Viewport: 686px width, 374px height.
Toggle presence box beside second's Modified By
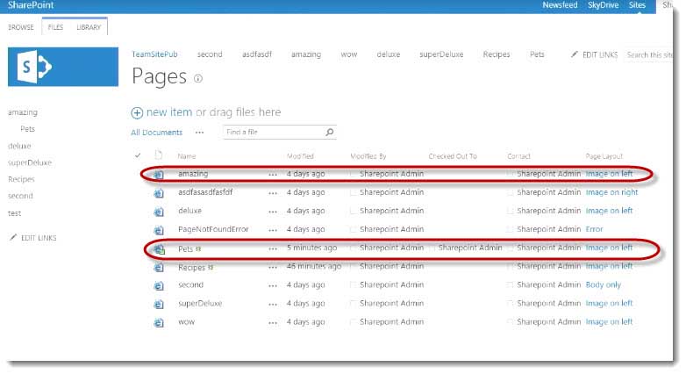[353, 284]
